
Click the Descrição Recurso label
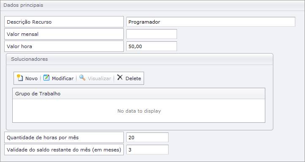click(x=29, y=22)
